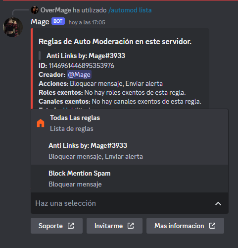Image resolution: width=238 pixels, height=248 pixels.
Task: Click the BOT tag badge
Action: coord(58,21)
